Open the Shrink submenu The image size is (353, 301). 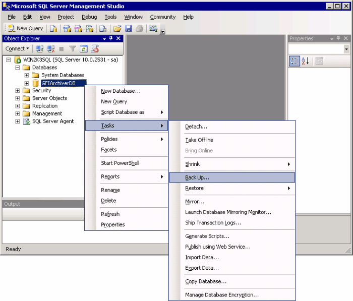(232, 164)
